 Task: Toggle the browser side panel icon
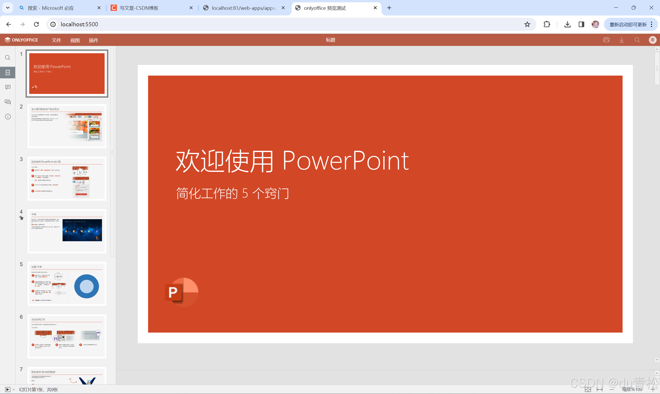coord(581,24)
